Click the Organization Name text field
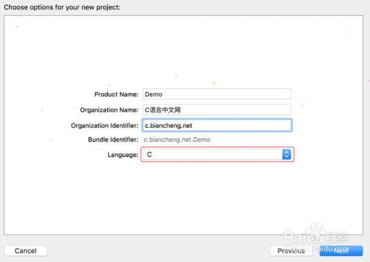This screenshot has width=370, height=262. pyautogui.click(x=216, y=110)
